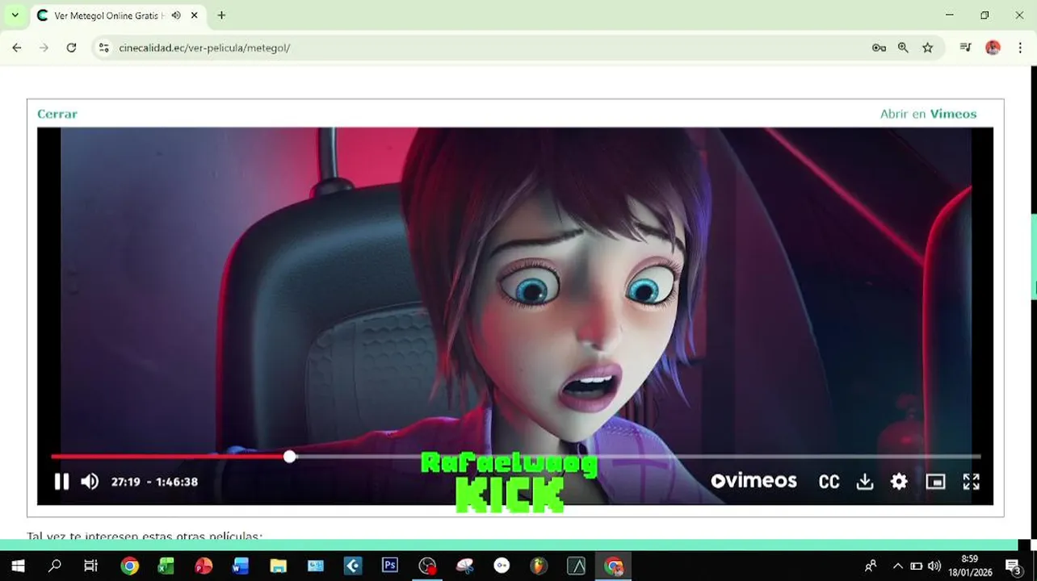
Task: Open first Chrome icon on the taskbar
Action: tap(129, 566)
